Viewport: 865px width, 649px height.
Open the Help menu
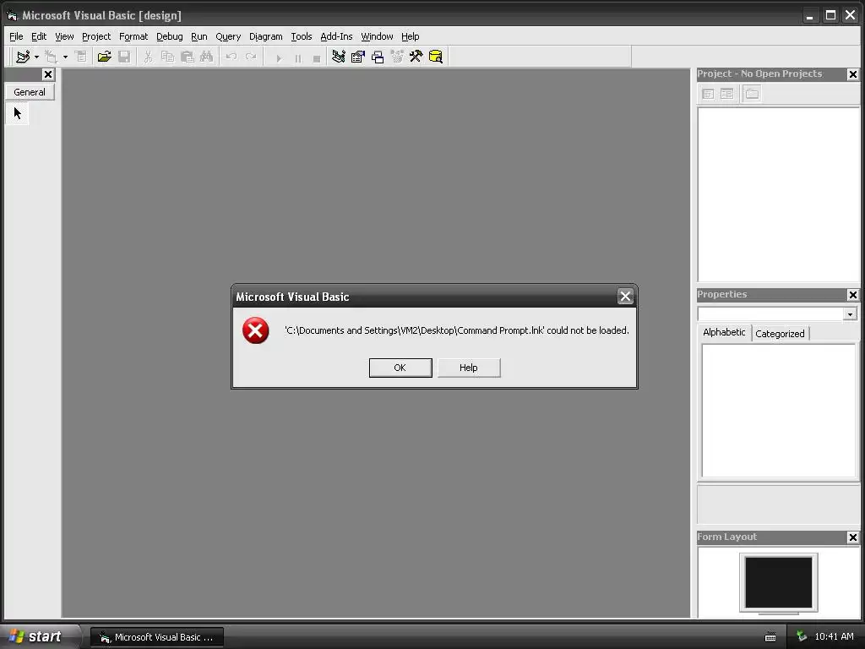410,36
